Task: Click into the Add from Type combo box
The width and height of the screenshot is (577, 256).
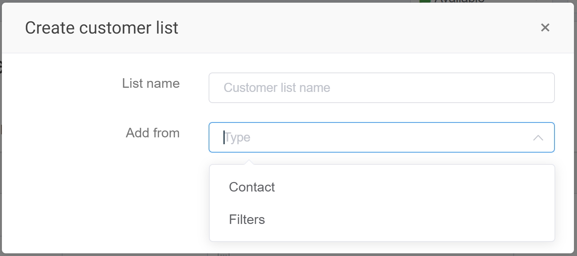Action: point(374,137)
